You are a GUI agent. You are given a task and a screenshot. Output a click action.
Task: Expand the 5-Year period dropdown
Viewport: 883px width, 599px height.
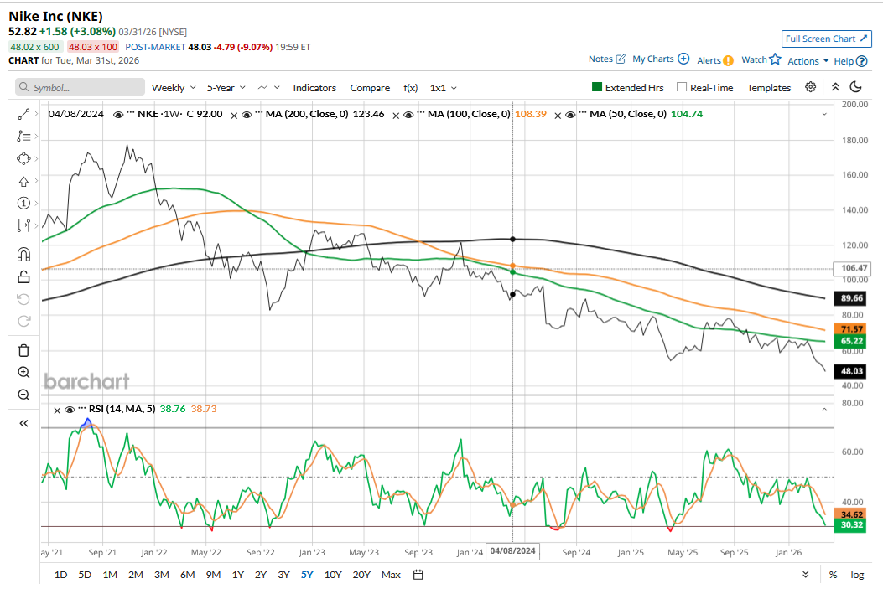(226, 88)
